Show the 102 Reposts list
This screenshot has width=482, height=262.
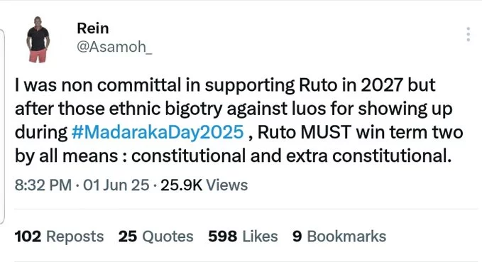59,236
